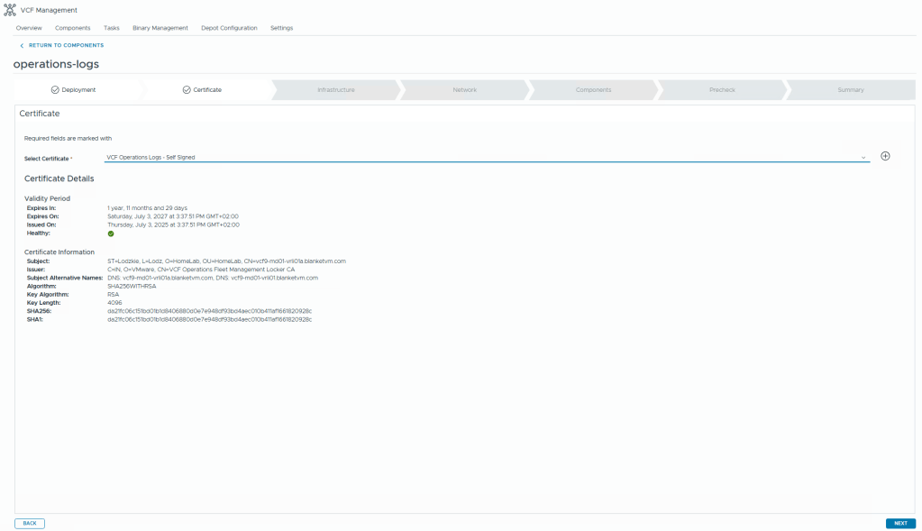Click the NEXT button
The image size is (922, 531).
[899, 523]
